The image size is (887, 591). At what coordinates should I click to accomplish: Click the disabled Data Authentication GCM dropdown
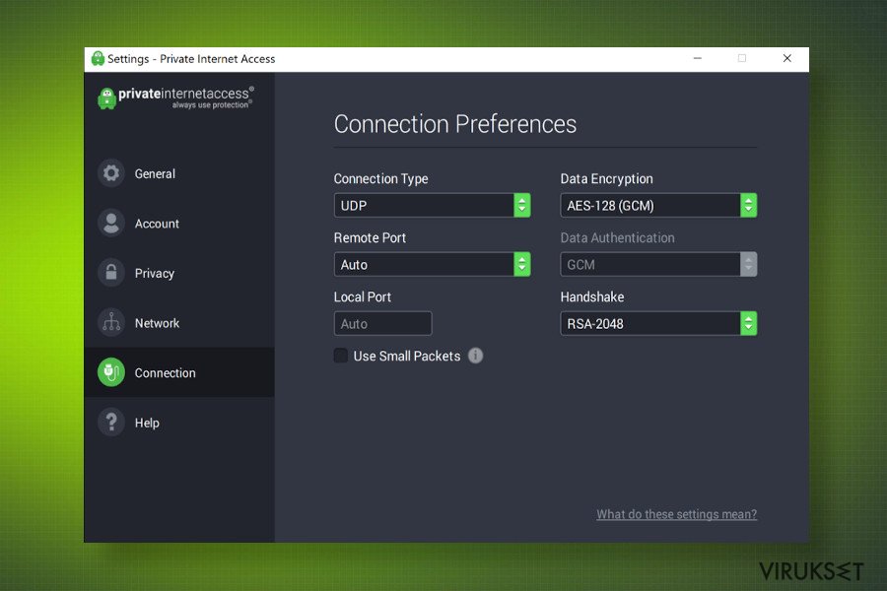(658, 264)
